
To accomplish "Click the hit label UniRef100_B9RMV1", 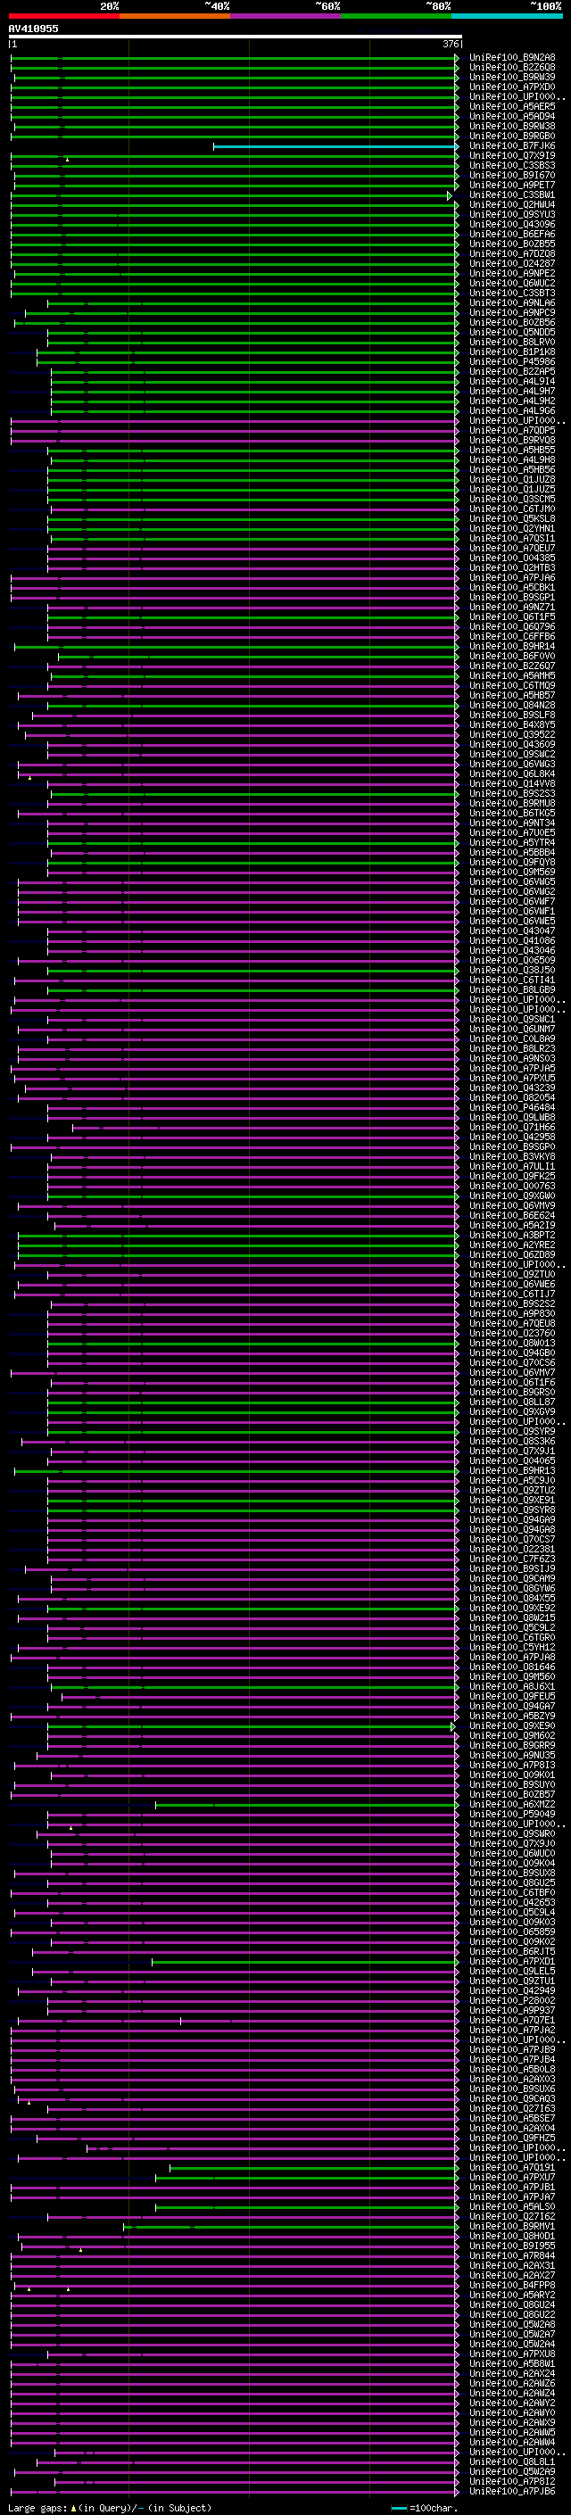I will point(512,2226).
